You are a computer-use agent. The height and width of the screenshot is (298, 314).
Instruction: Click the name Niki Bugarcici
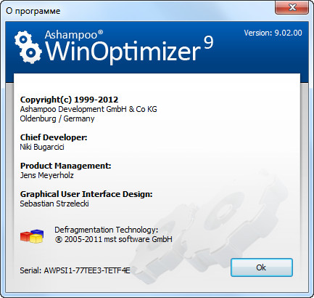42,147
